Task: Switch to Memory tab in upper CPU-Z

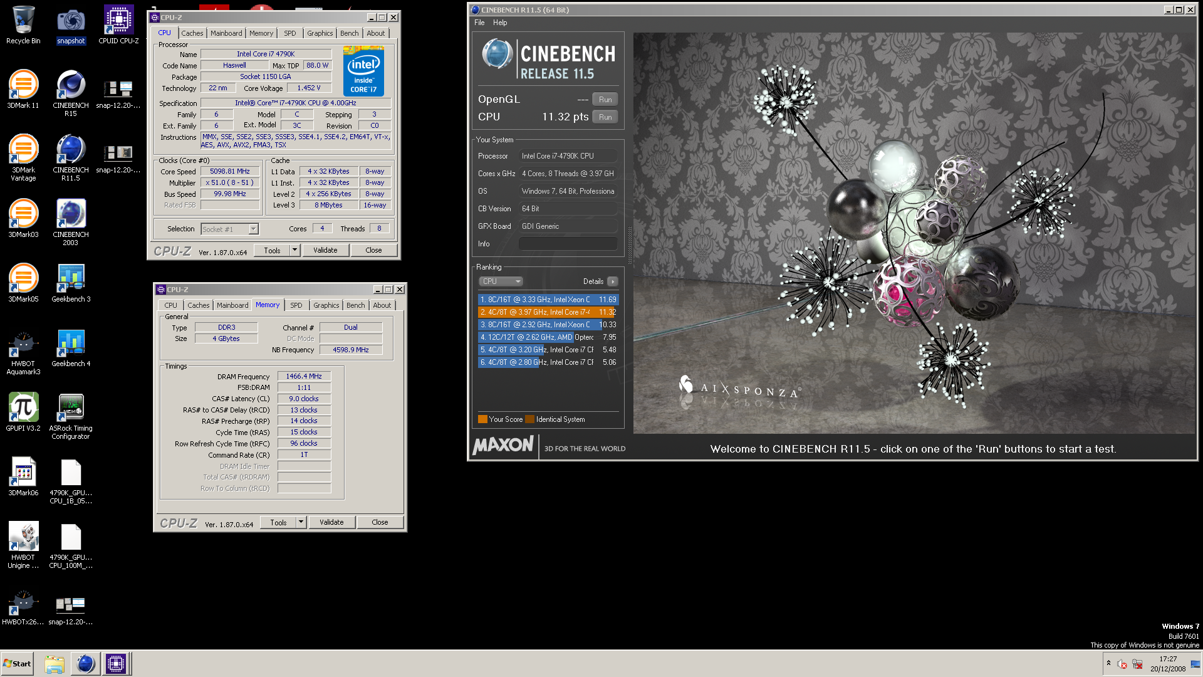Action: tap(261, 33)
